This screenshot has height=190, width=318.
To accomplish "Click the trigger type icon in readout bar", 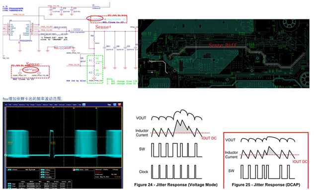I will pyautogui.click(x=74, y=170).
